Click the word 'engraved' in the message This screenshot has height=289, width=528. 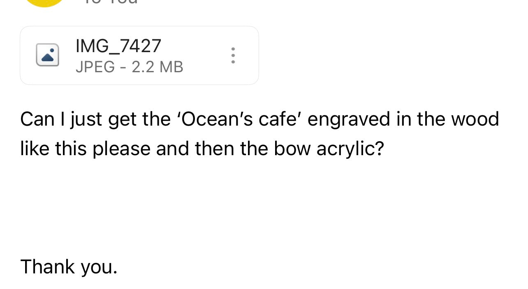click(x=349, y=119)
